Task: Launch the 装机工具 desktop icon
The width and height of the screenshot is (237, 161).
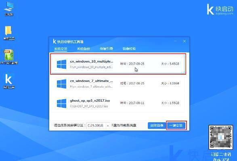Action: (x=9, y=81)
